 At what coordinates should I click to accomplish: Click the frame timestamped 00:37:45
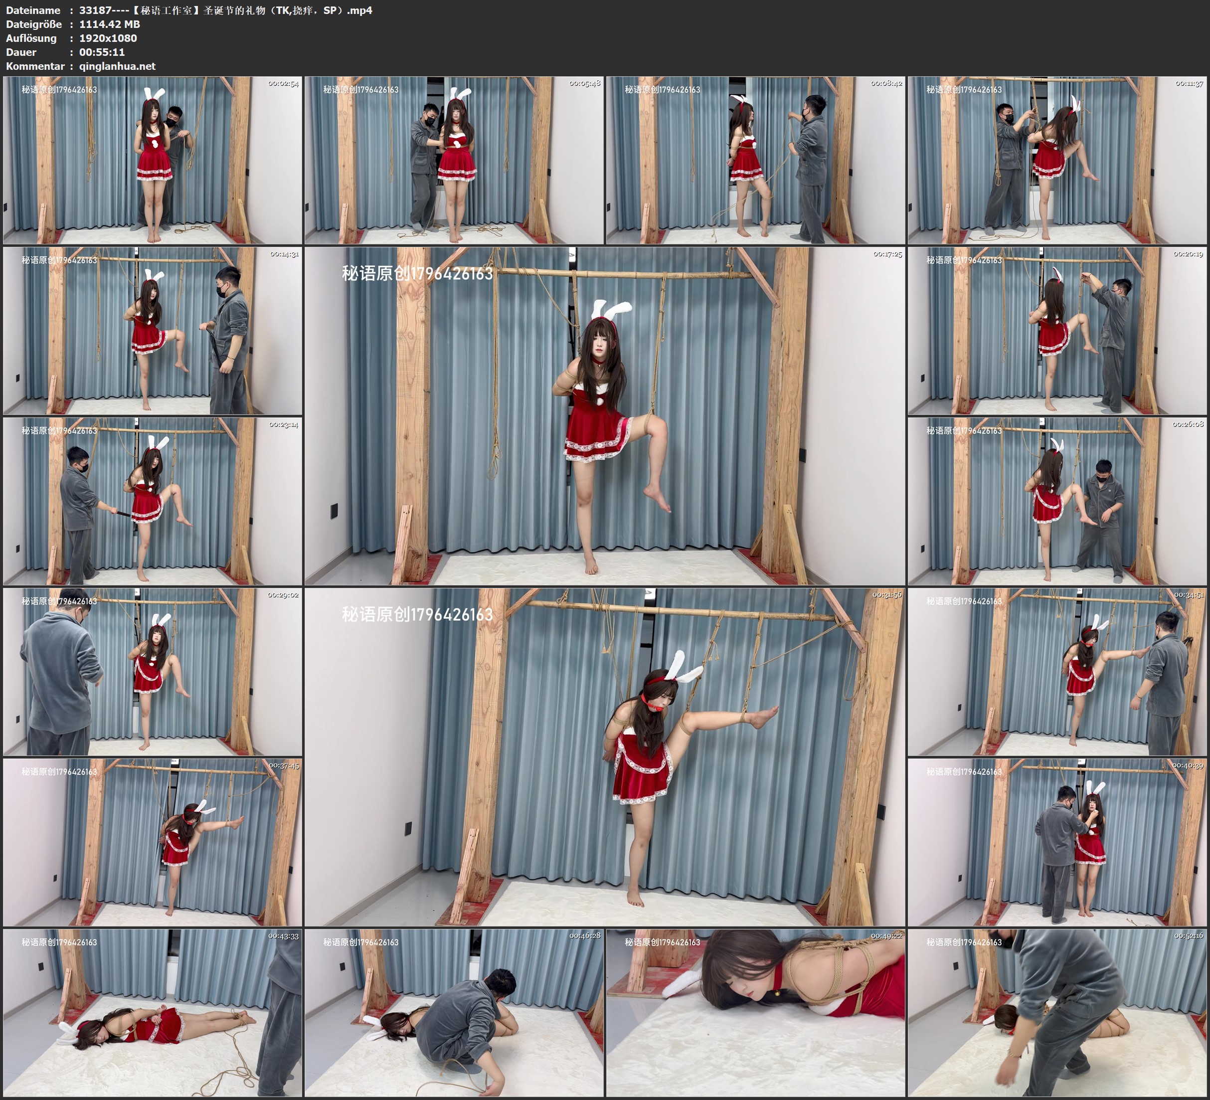pos(153,842)
